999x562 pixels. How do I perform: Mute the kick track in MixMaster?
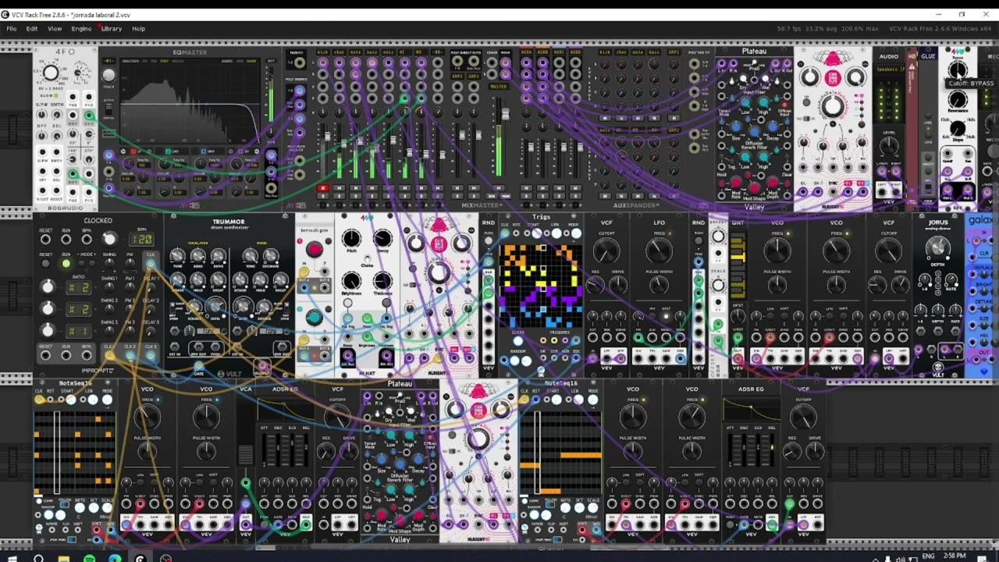click(322, 188)
